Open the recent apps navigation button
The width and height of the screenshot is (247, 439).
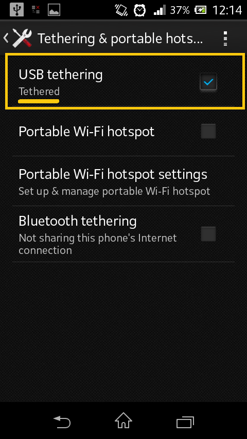185,422
